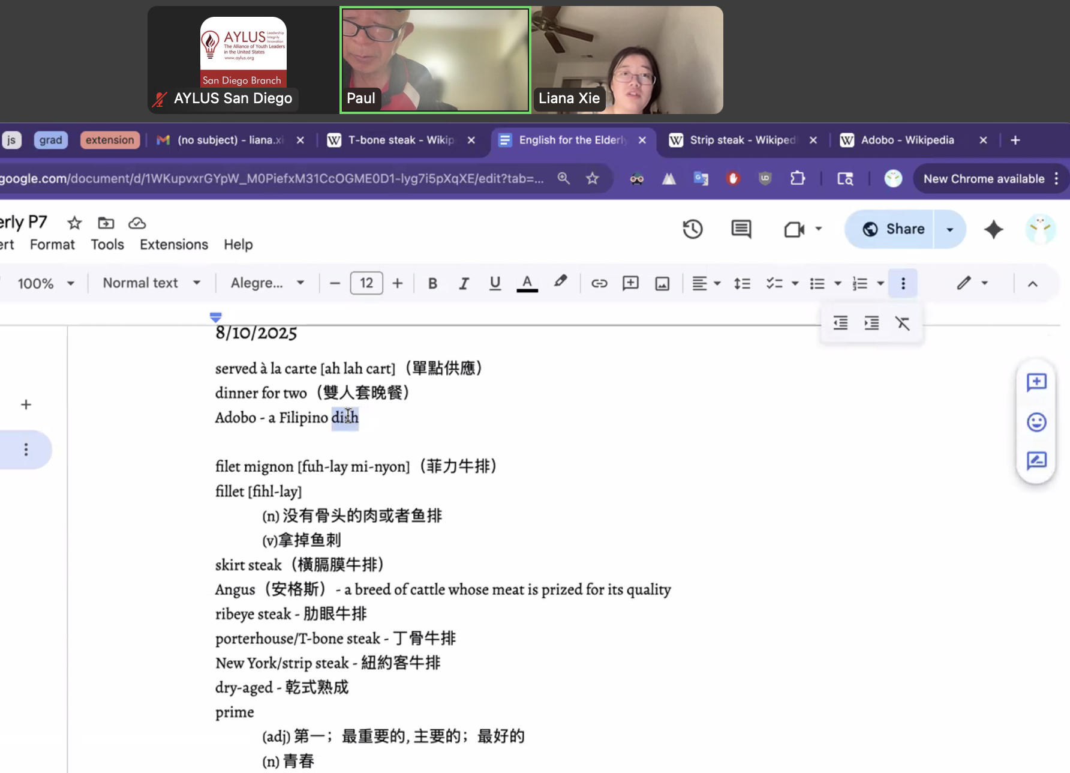
Task: Click the emoji reaction side button
Action: coord(1036,422)
